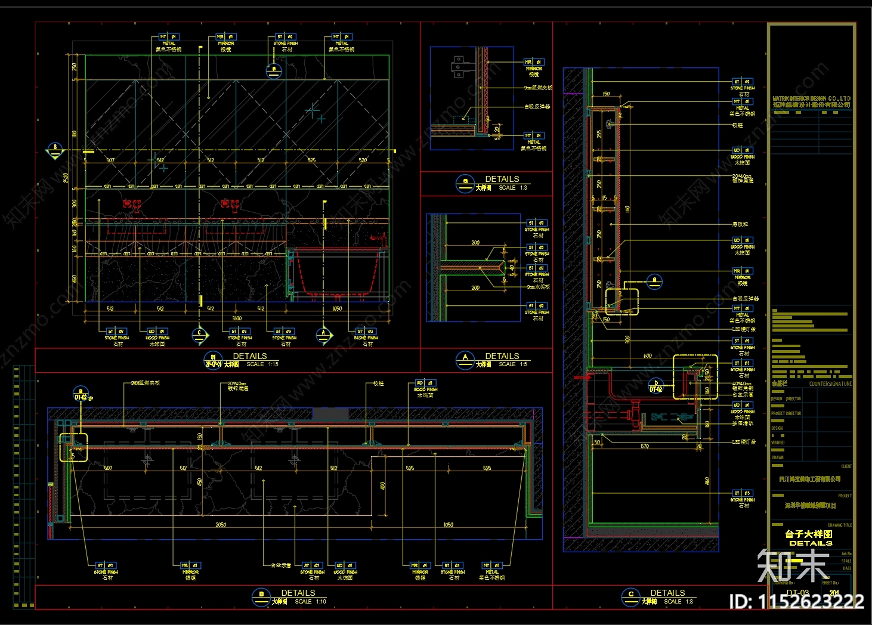Click the VERIFIED field label
Screen dimensions: 872x625
click(x=778, y=443)
